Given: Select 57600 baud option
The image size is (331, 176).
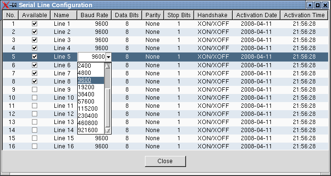Looking at the screenshot, I should coord(91,102).
